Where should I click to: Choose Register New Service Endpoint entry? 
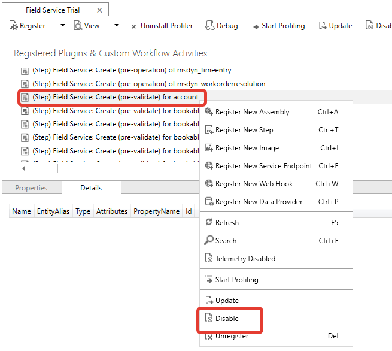(276, 166)
